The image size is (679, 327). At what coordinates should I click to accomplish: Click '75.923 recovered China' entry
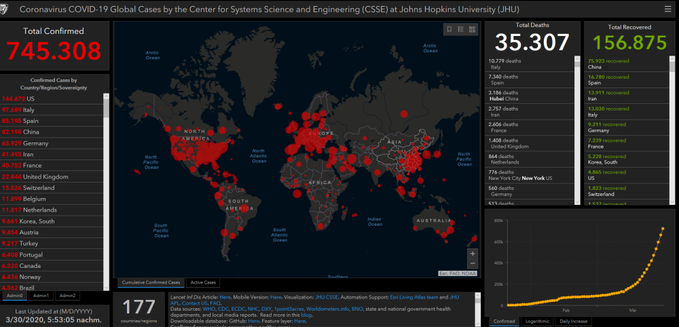627,64
